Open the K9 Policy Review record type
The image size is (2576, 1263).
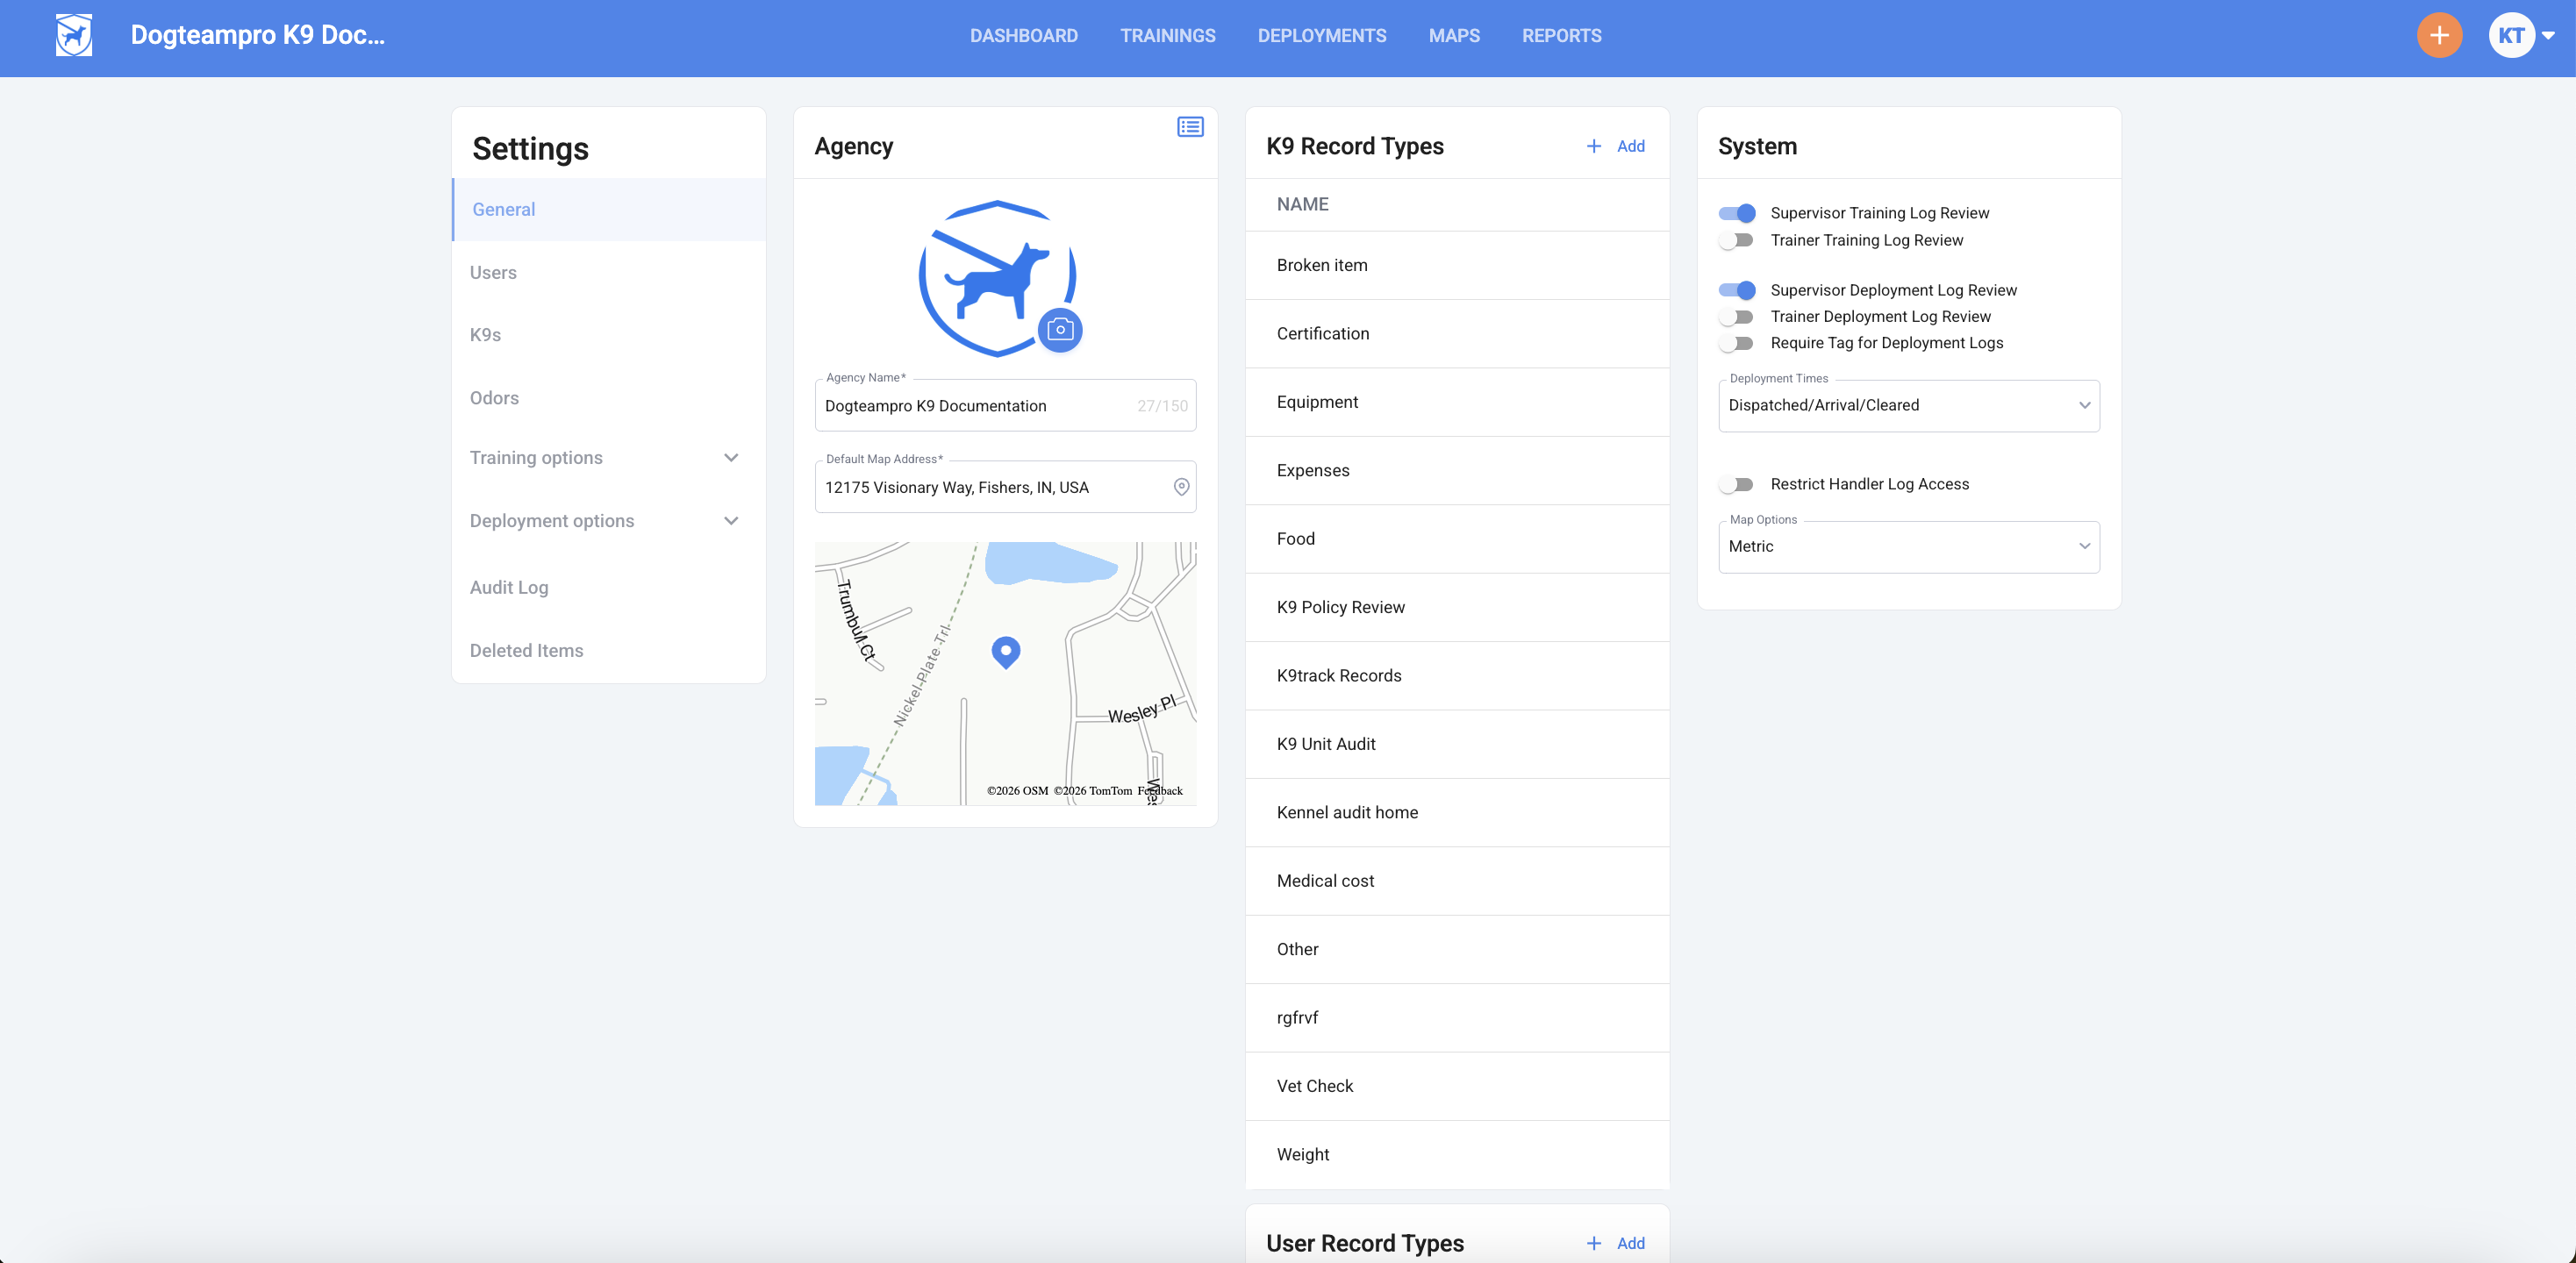1340,607
